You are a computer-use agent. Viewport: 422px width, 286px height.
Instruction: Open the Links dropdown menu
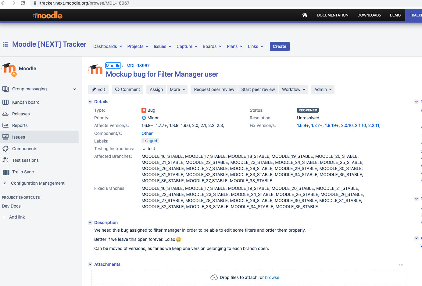(x=256, y=46)
